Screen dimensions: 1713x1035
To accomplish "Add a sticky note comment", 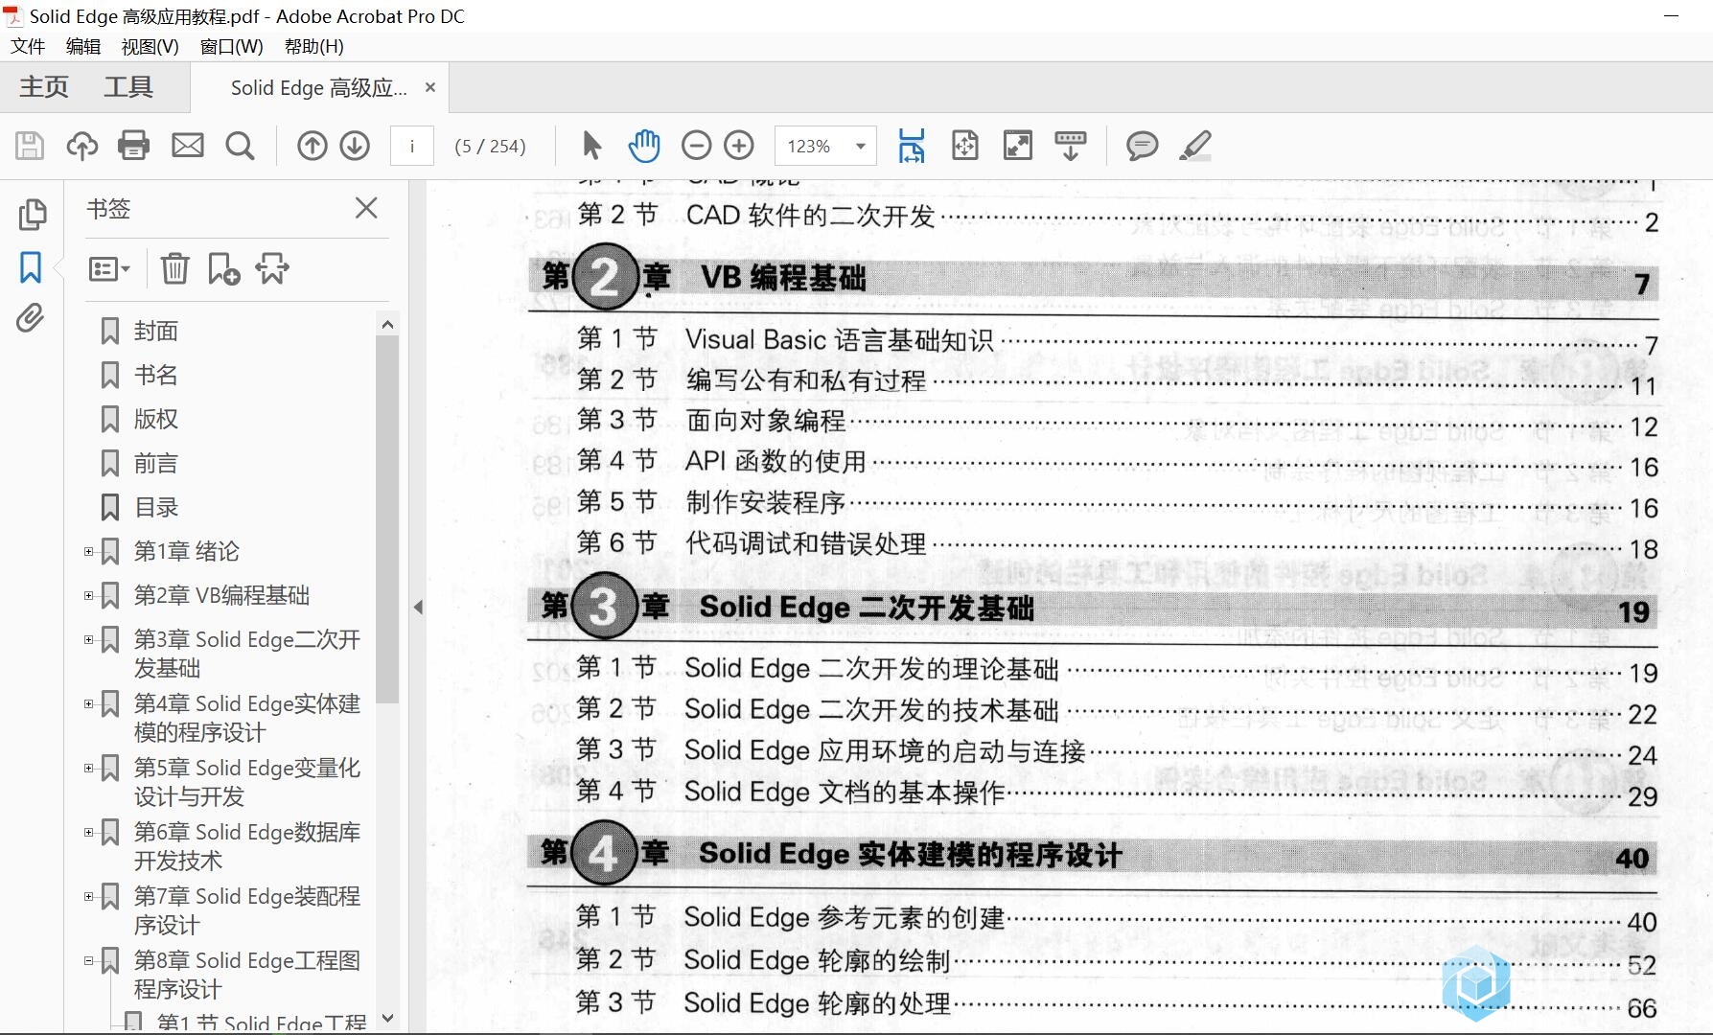I will [1142, 146].
